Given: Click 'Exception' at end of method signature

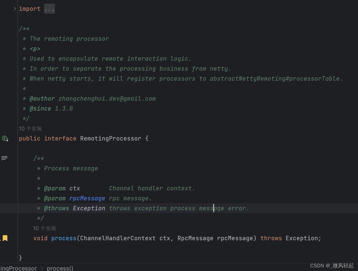Looking at the screenshot, I should click(302, 238).
